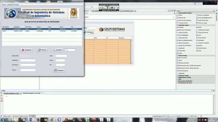Click the Curso input field
218x122 pixels.
[28, 70]
